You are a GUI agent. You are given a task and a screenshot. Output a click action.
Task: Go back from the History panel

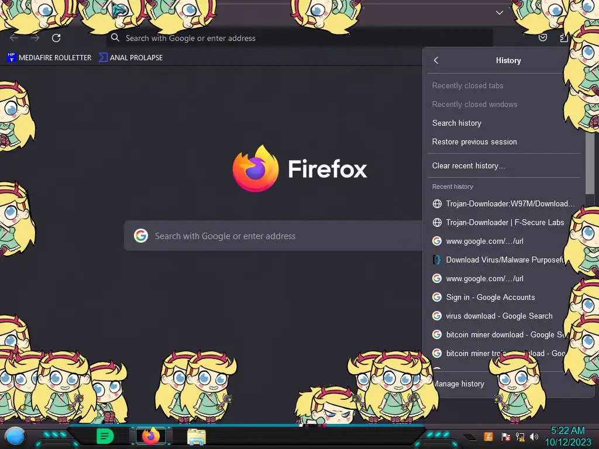[x=436, y=60]
